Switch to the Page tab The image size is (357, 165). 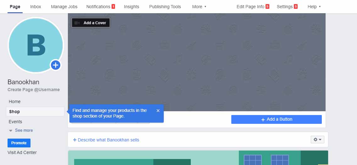tap(15, 7)
